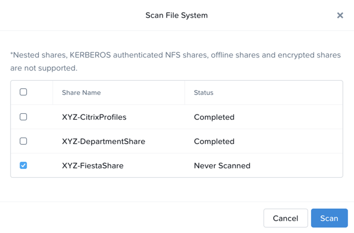Close the Scan File System dialog

click(340, 15)
